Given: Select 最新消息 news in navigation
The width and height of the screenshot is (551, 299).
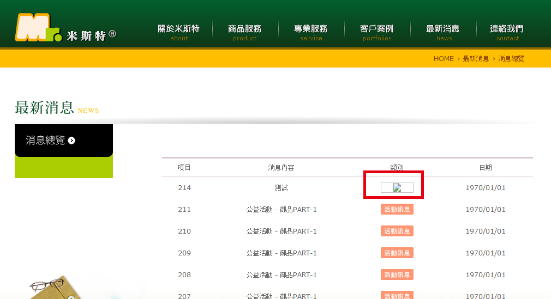Looking at the screenshot, I should coord(442,32).
